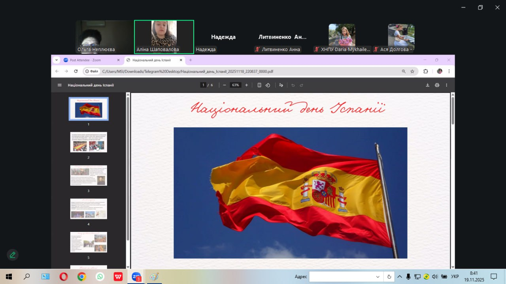Image resolution: width=506 pixels, height=284 pixels.
Task: Click the fit to page icon
Action: point(259,85)
